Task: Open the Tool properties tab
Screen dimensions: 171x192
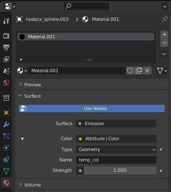Action: click(x=6, y=21)
